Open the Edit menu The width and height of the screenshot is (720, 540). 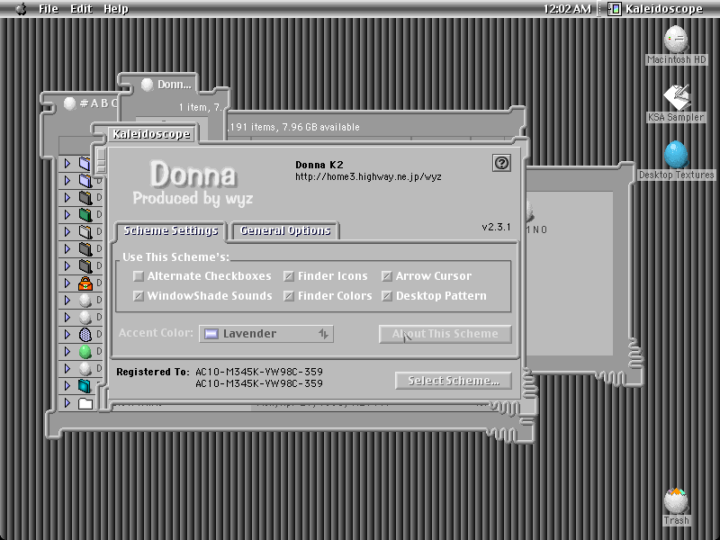81,9
